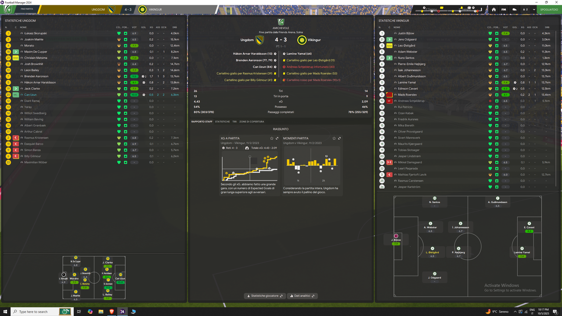Click the Ungdom club badge in scoreline
562x316 pixels.
pyautogui.click(x=261, y=40)
